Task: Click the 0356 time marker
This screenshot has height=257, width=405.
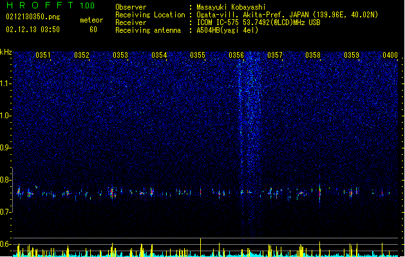Action: click(x=236, y=55)
